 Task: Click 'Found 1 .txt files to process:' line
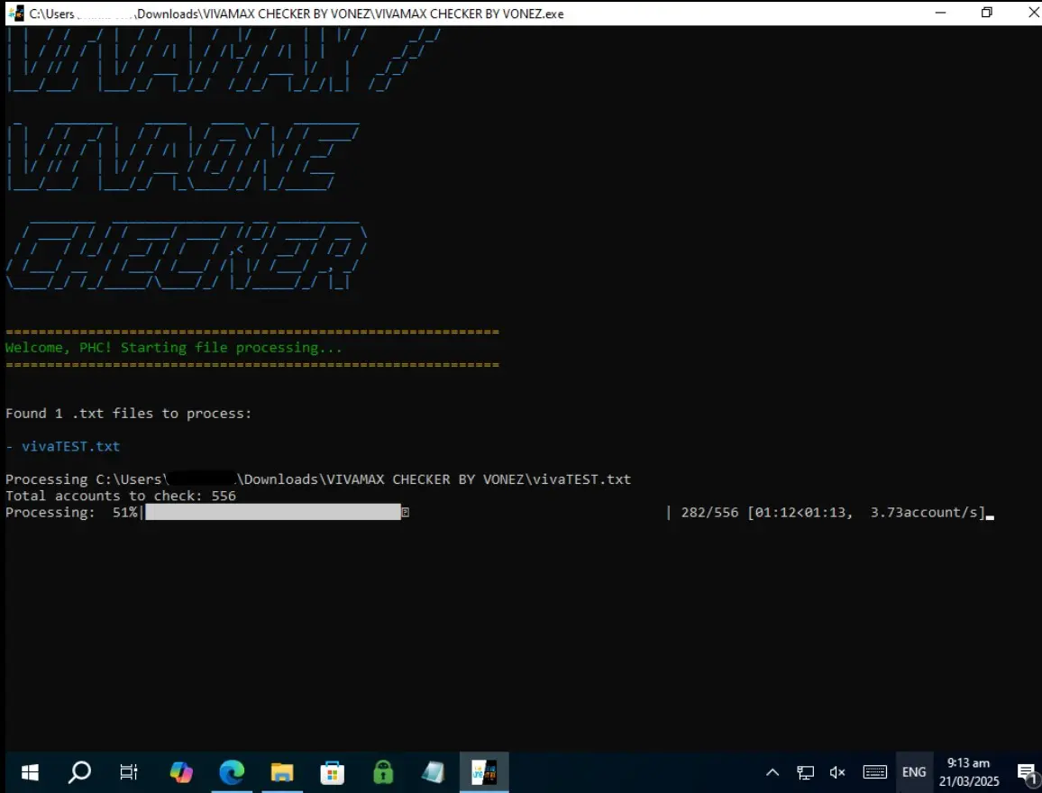coord(128,413)
